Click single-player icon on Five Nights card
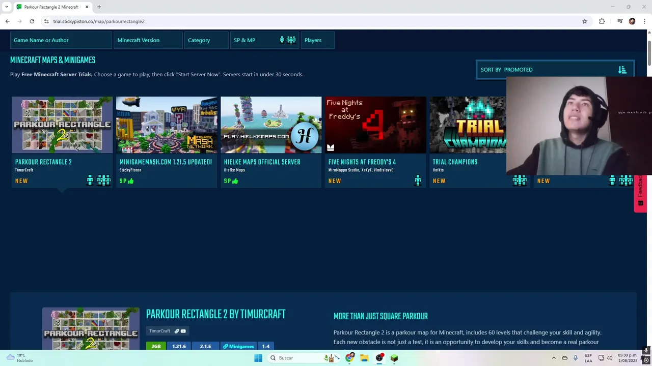652x366 pixels. click(x=418, y=180)
